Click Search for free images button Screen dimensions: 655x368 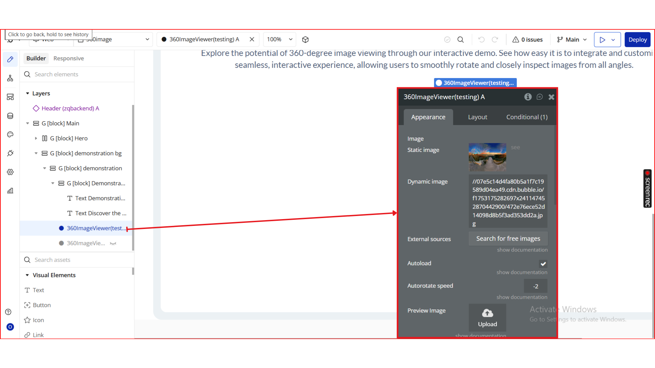(508, 239)
